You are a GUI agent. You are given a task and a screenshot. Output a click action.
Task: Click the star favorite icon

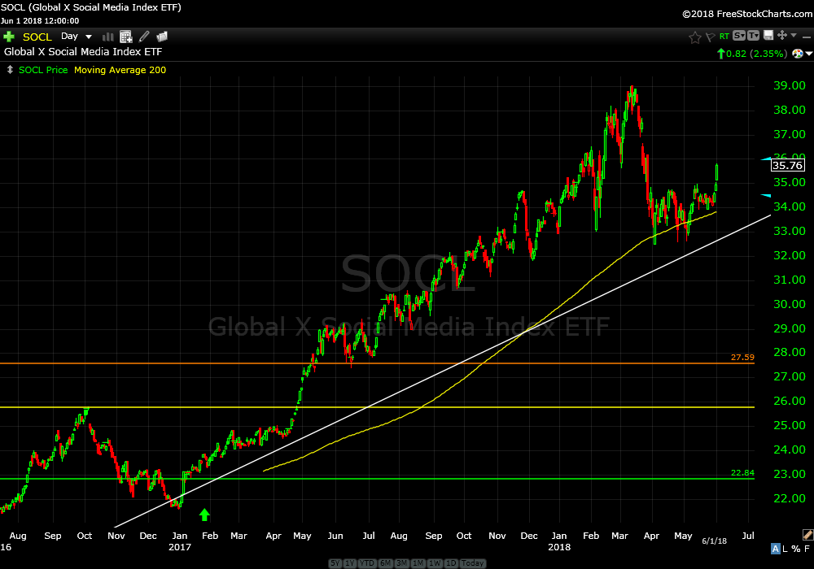tap(695, 37)
